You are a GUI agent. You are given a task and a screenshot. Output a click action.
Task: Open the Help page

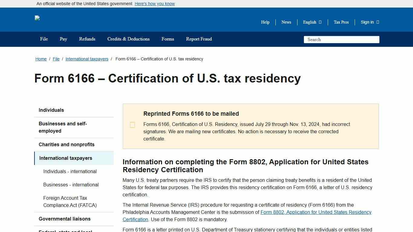(x=265, y=22)
